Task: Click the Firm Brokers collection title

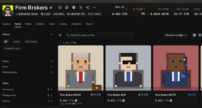Action: (x=31, y=8)
